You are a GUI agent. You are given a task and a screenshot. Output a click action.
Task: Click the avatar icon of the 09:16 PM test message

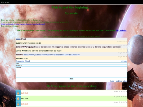point(18,93)
